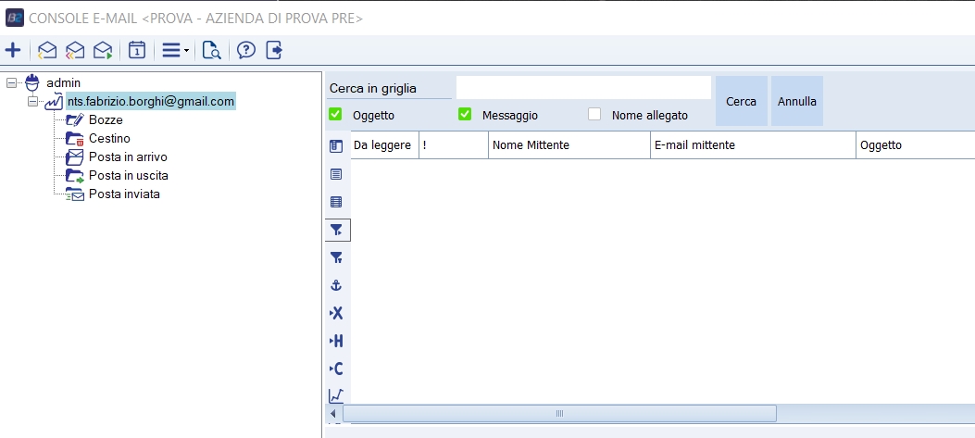Collapse the admin tree node
975x438 pixels.
(x=12, y=82)
